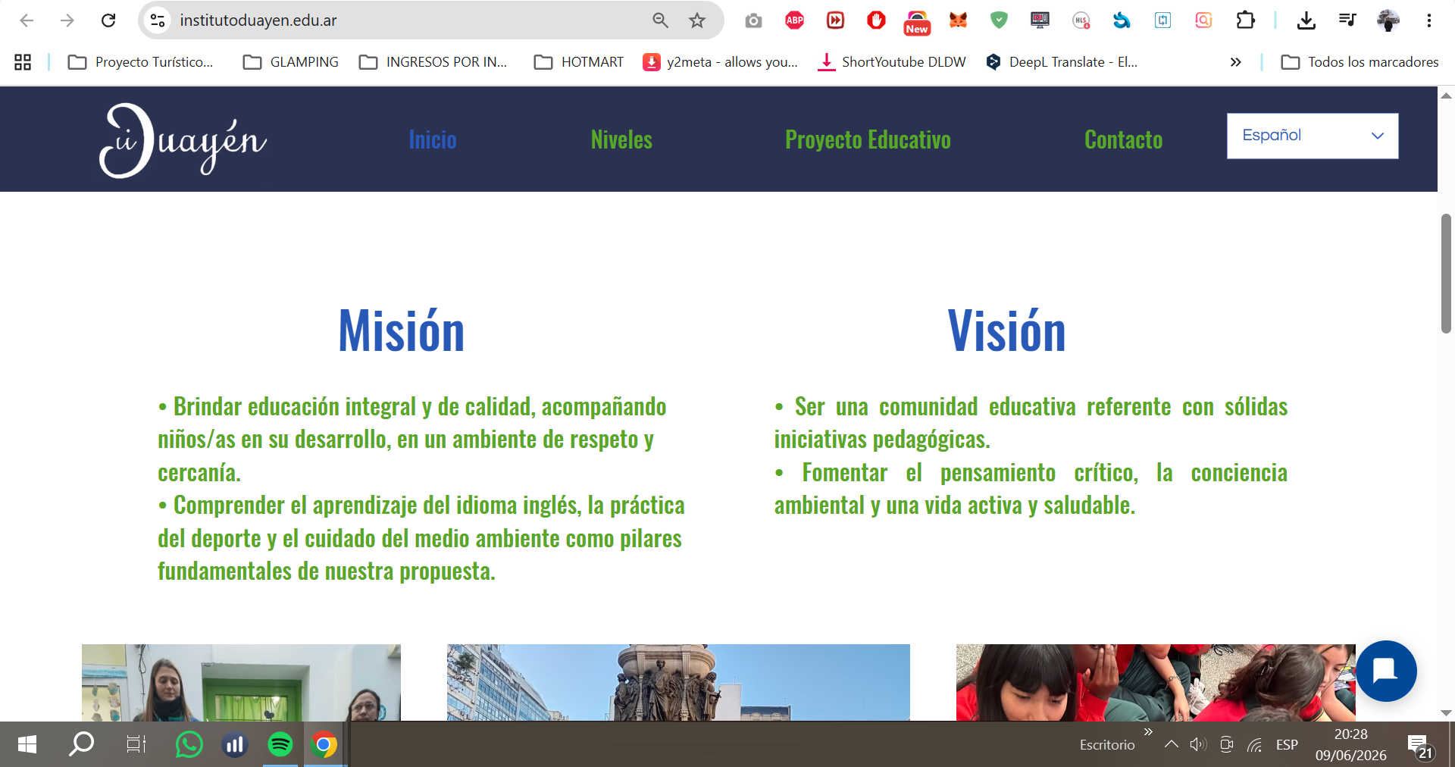
Task: Open the orange image search extension
Action: 1203,20
